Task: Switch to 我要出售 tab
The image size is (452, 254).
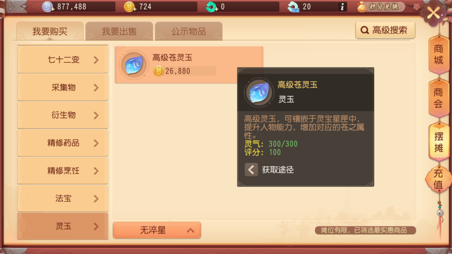Action: (119, 31)
